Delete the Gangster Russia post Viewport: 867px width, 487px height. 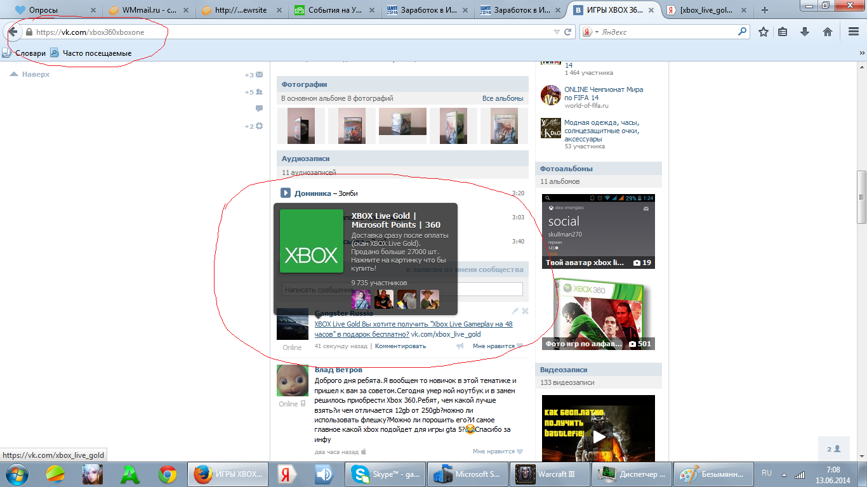pos(525,311)
